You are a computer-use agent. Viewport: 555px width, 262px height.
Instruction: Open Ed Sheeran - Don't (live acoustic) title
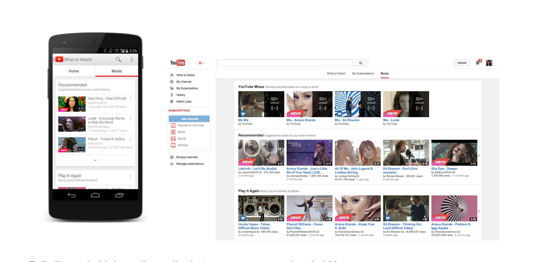[x=400, y=170]
